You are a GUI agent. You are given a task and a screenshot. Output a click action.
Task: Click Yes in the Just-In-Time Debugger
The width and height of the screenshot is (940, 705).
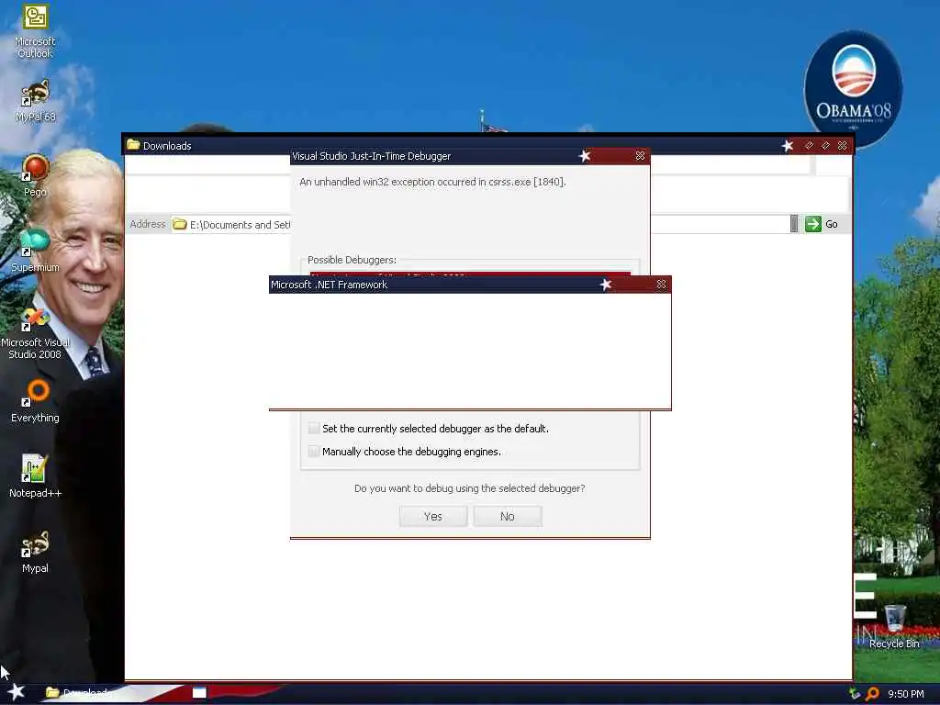pos(433,516)
